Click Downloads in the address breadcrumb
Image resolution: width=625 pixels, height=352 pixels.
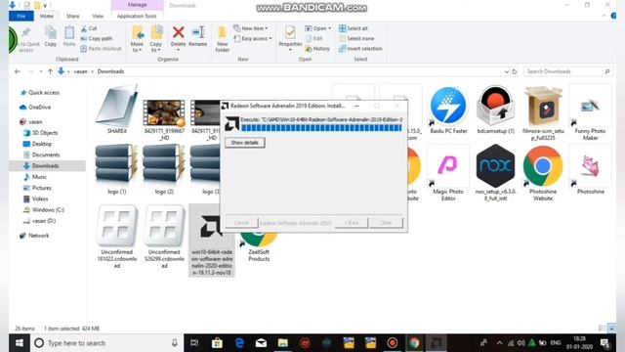click(x=110, y=71)
